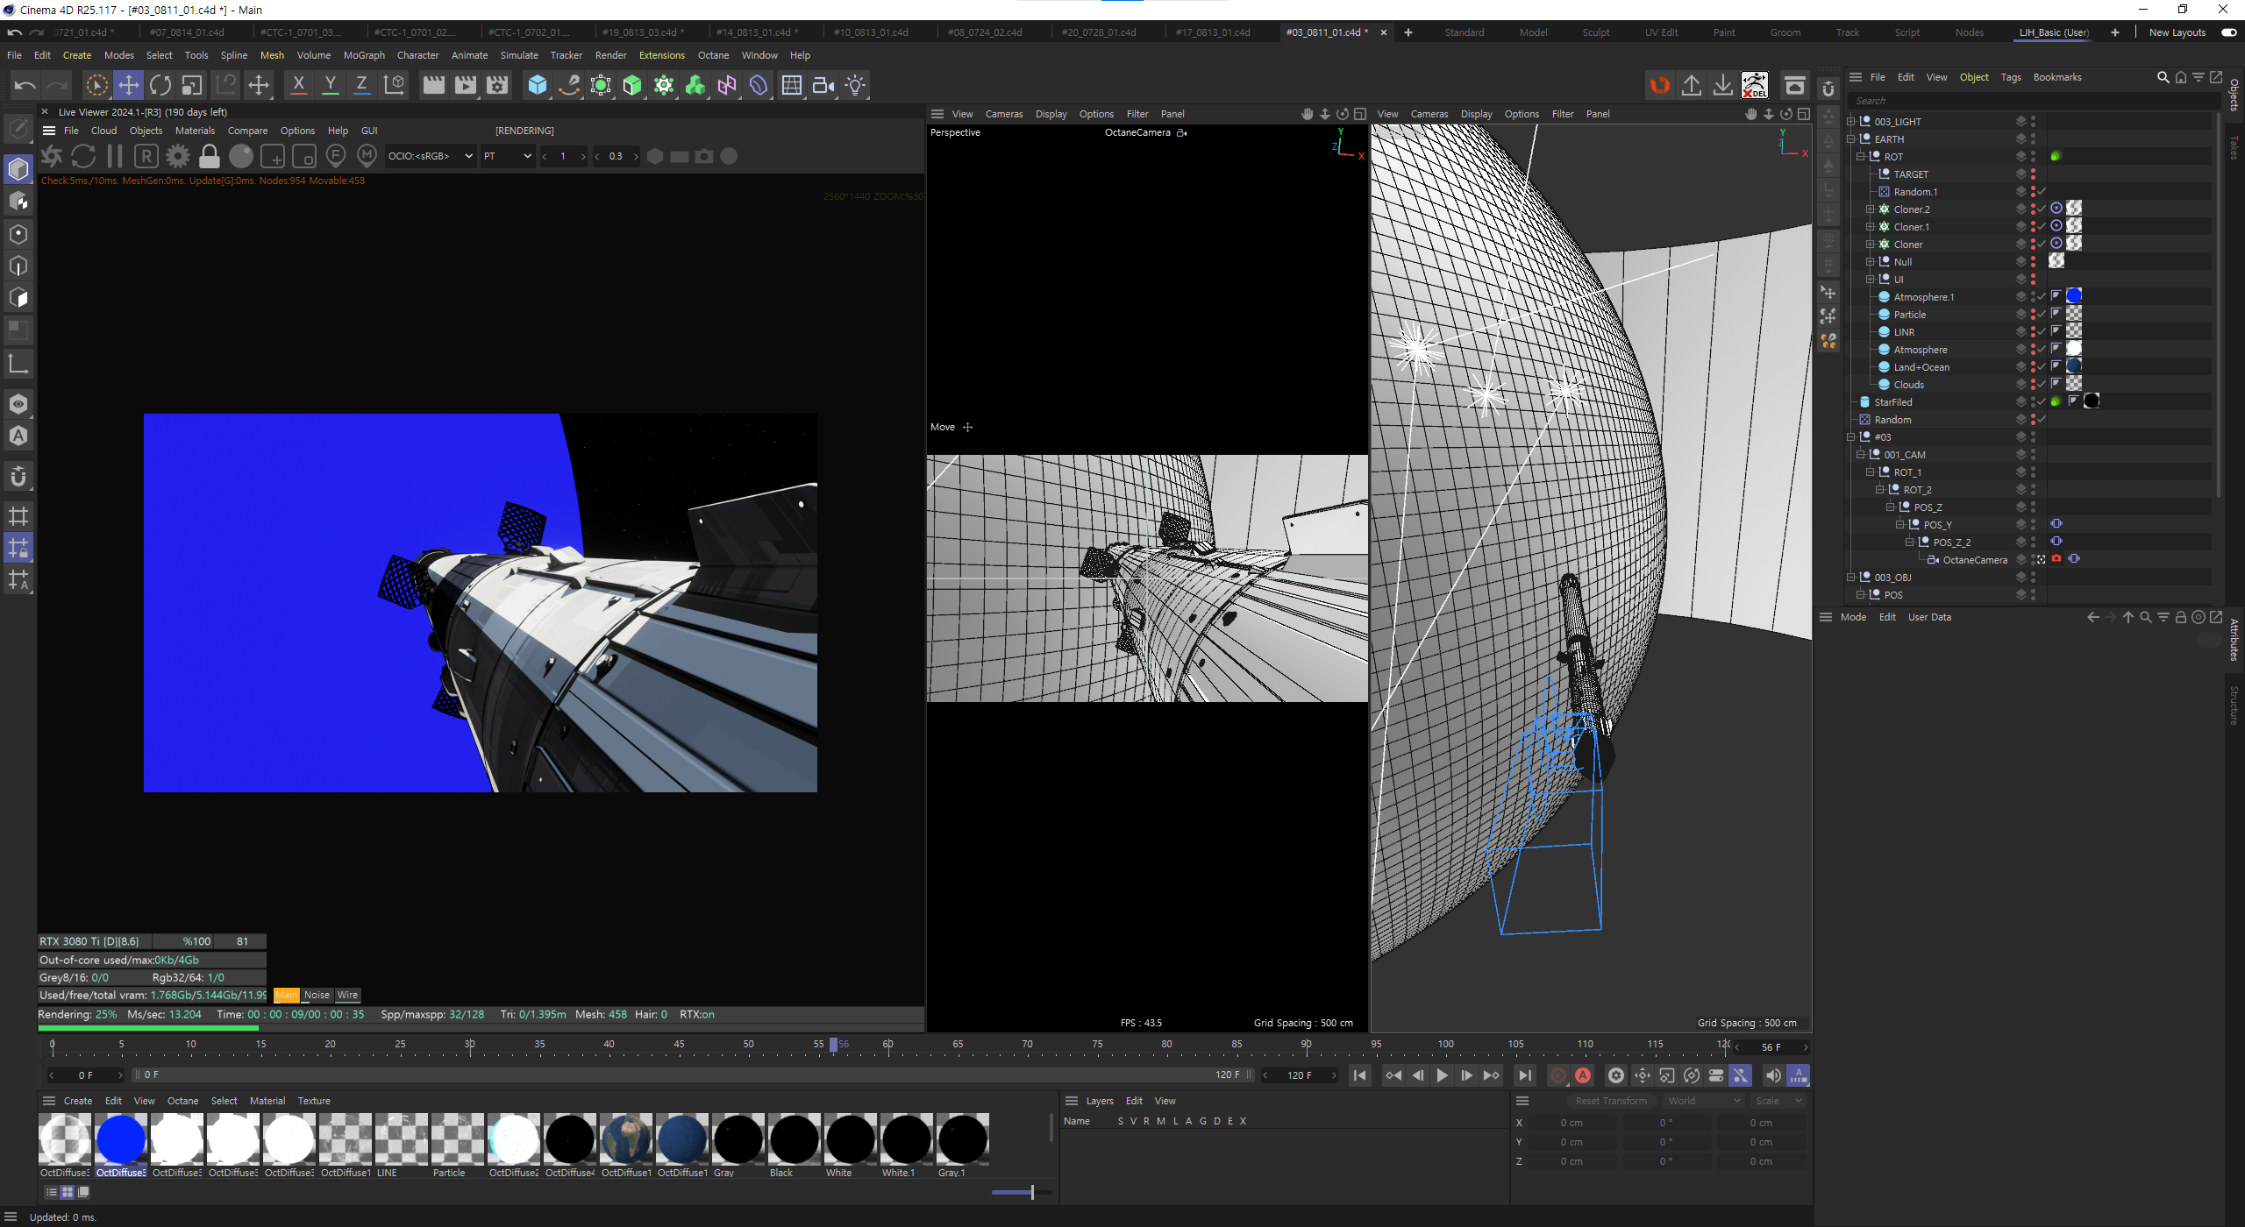Image resolution: width=2245 pixels, height=1227 pixels.
Task: Open the PT kernel dropdown
Action: pyautogui.click(x=507, y=156)
